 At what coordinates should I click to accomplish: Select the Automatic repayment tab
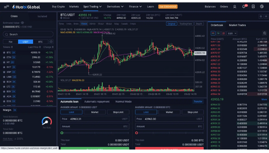(97, 102)
